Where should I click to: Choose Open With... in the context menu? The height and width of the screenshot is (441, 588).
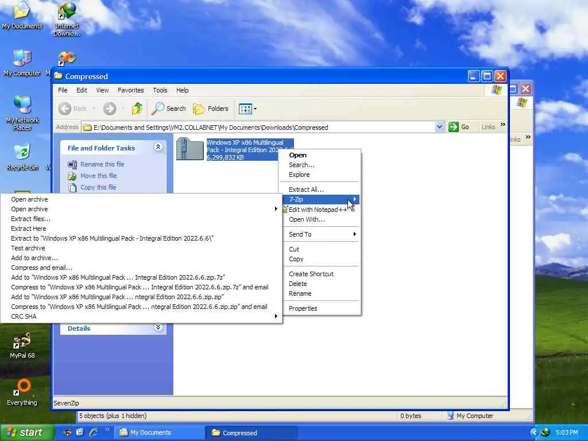(x=320, y=220)
